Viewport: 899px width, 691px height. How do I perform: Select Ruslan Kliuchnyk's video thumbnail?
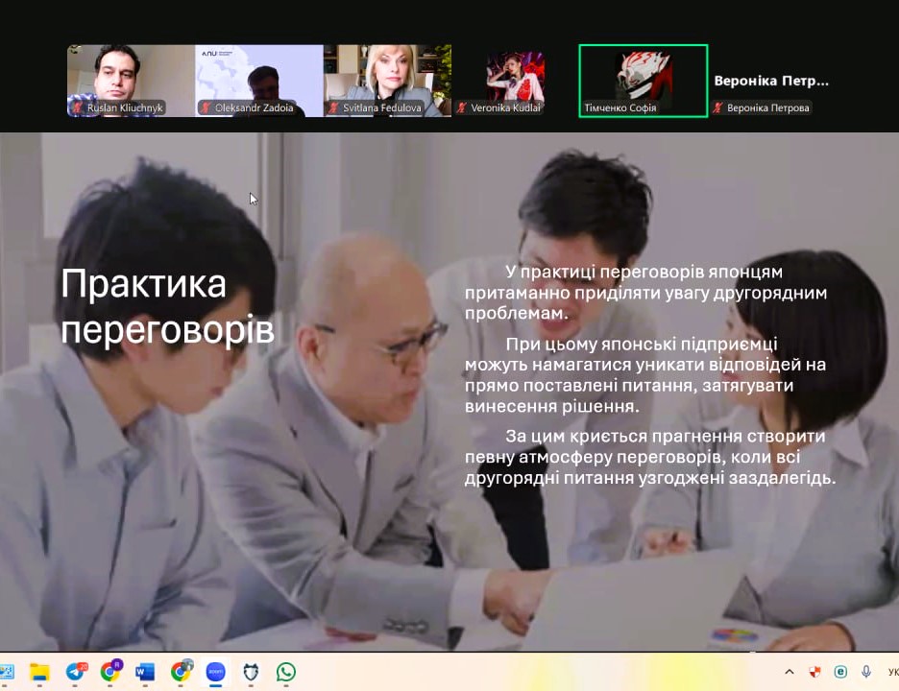[131, 81]
